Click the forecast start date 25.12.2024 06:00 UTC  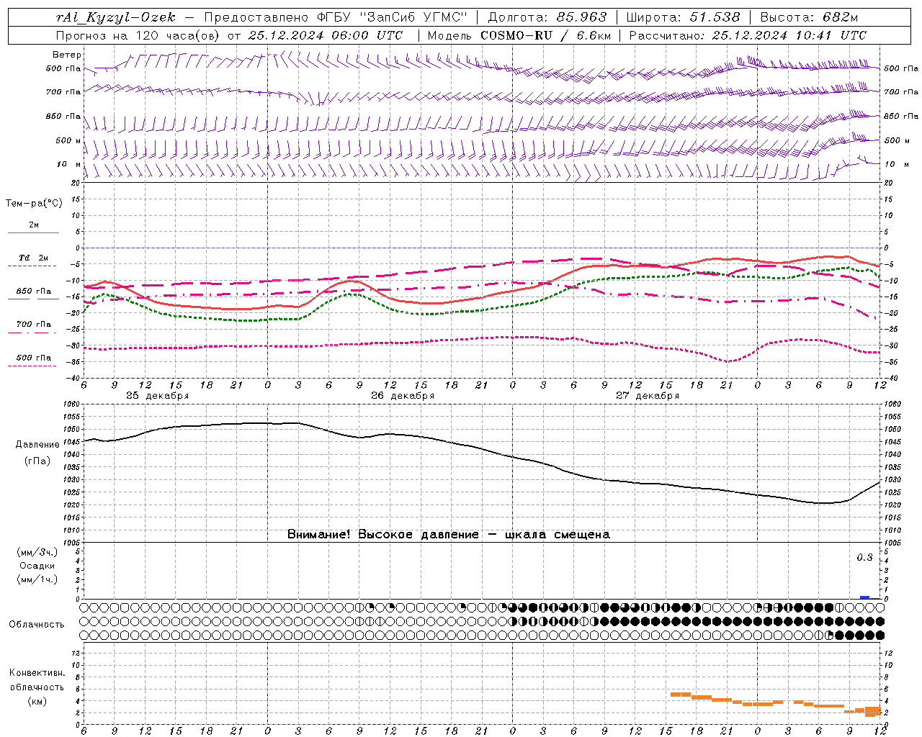[x=325, y=35]
